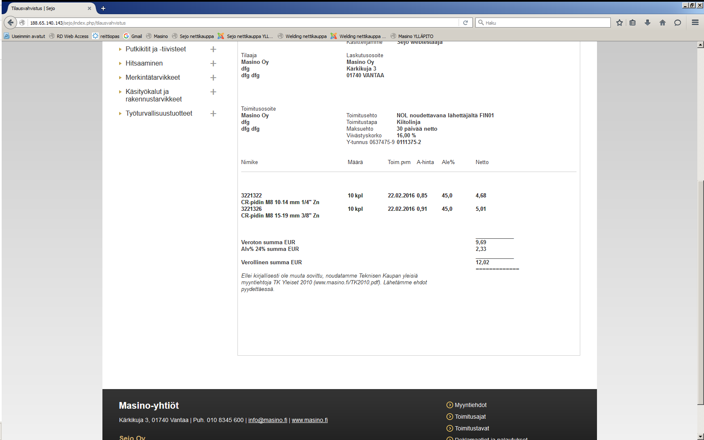Open the downloads arrow icon
The width and height of the screenshot is (704, 440).
(648, 23)
